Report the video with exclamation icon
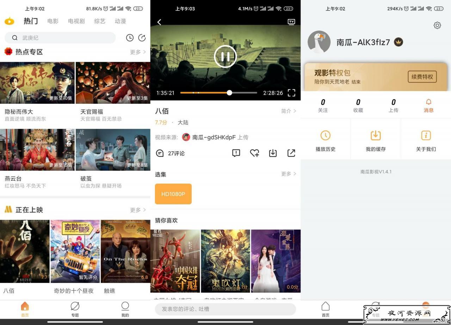The width and height of the screenshot is (451, 325). point(236,153)
